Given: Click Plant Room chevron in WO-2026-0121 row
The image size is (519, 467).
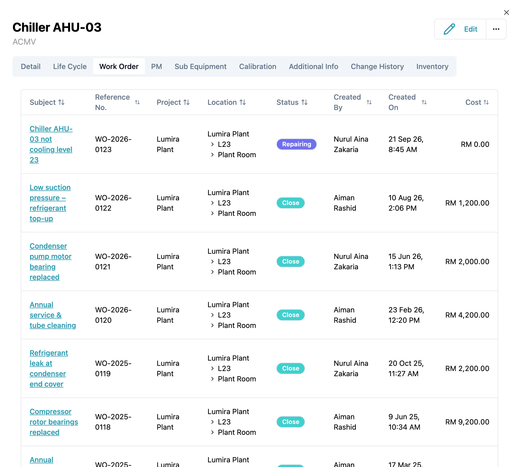Looking at the screenshot, I should click(212, 272).
